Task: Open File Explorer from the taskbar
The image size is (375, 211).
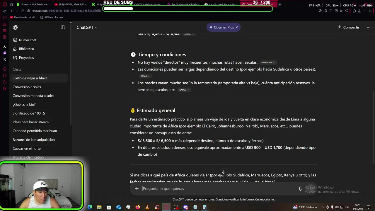Action: (99, 207)
